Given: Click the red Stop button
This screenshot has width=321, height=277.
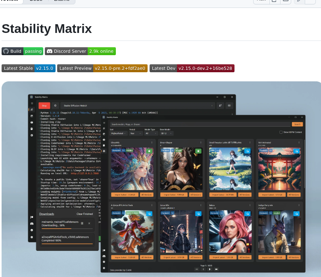Looking at the screenshot, I should point(44,106).
